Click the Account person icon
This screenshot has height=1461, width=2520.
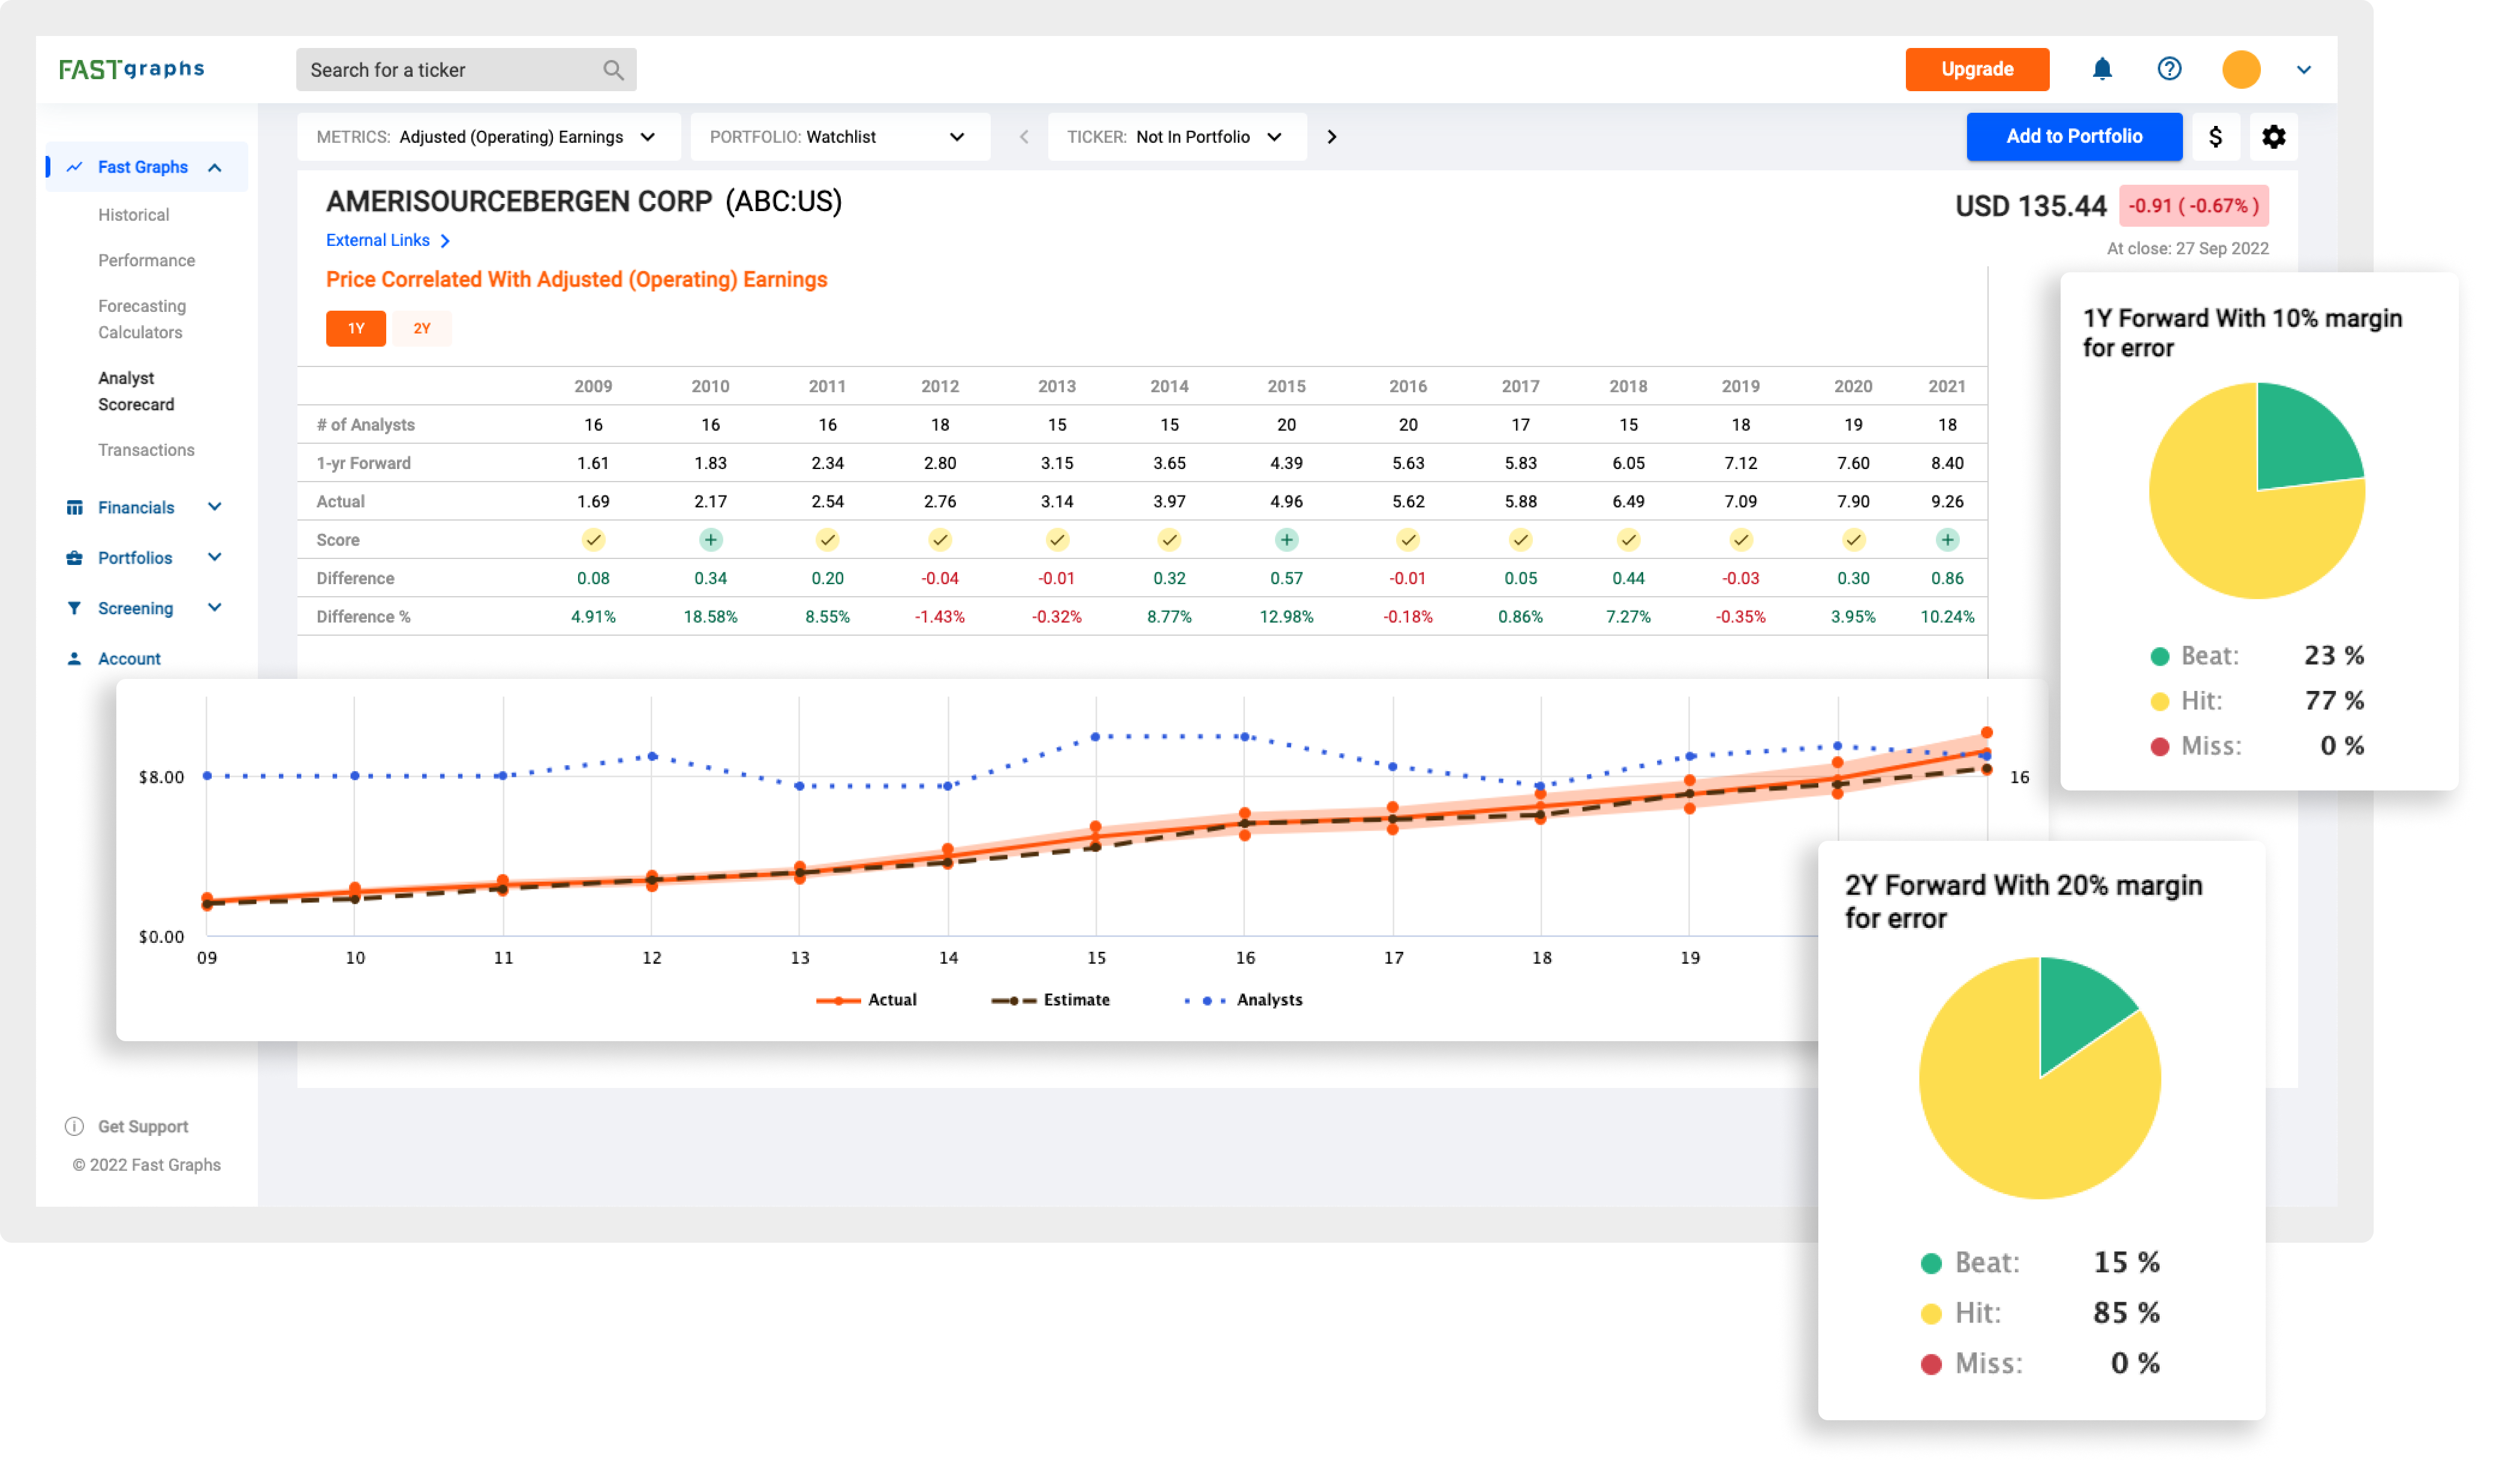coord(74,658)
